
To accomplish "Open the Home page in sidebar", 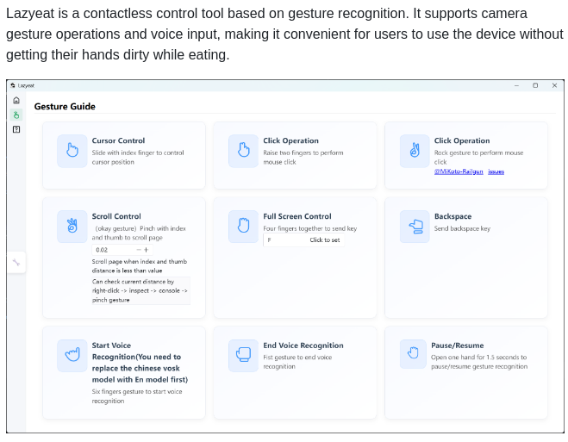I will (x=16, y=101).
